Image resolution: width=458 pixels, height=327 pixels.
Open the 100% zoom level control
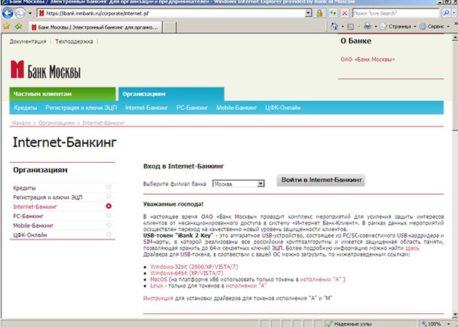pos(434,323)
